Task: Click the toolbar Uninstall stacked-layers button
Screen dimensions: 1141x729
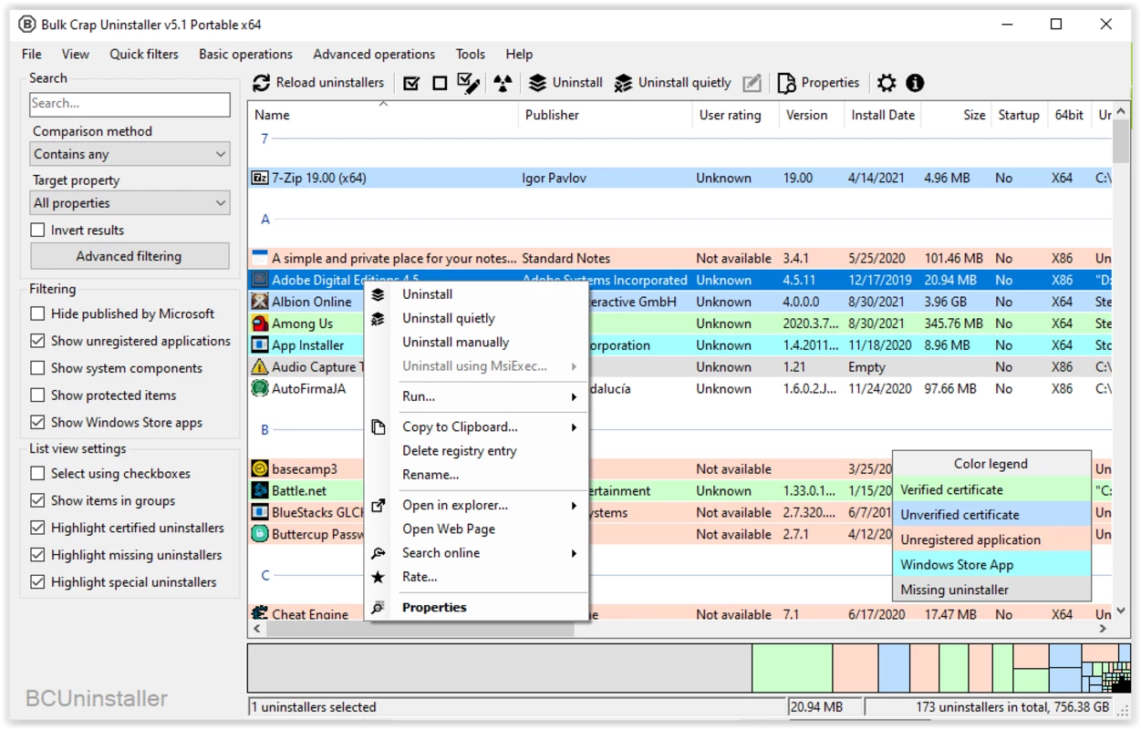Action: tap(565, 83)
